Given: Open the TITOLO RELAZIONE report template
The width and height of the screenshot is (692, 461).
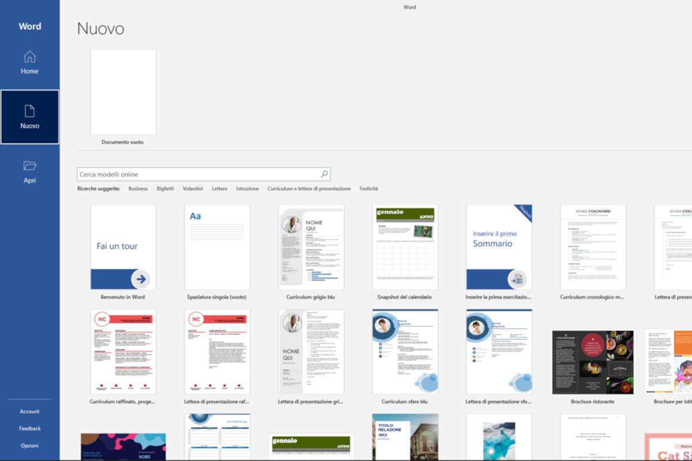Looking at the screenshot, I should 405,437.
